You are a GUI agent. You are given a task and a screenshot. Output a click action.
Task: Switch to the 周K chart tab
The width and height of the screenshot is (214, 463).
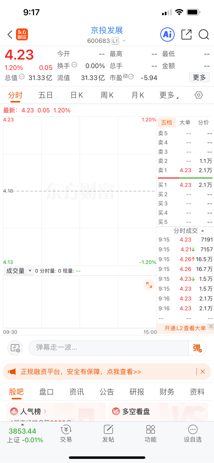coord(107,95)
